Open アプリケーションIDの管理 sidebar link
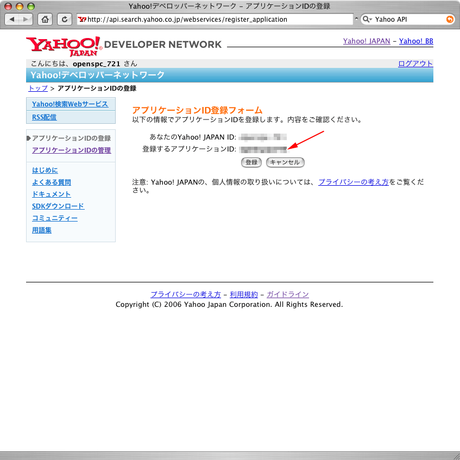 coord(71,150)
